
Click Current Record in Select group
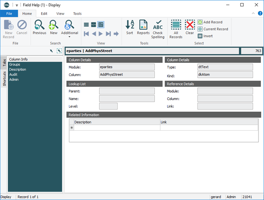[212, 29]
